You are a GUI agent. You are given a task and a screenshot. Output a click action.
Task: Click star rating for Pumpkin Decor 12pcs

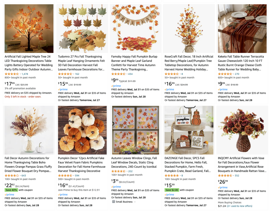coord(65,175)
